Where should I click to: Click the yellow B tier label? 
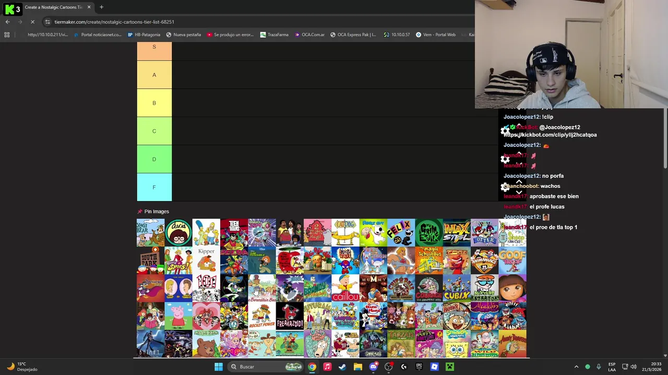coord(154,103)
